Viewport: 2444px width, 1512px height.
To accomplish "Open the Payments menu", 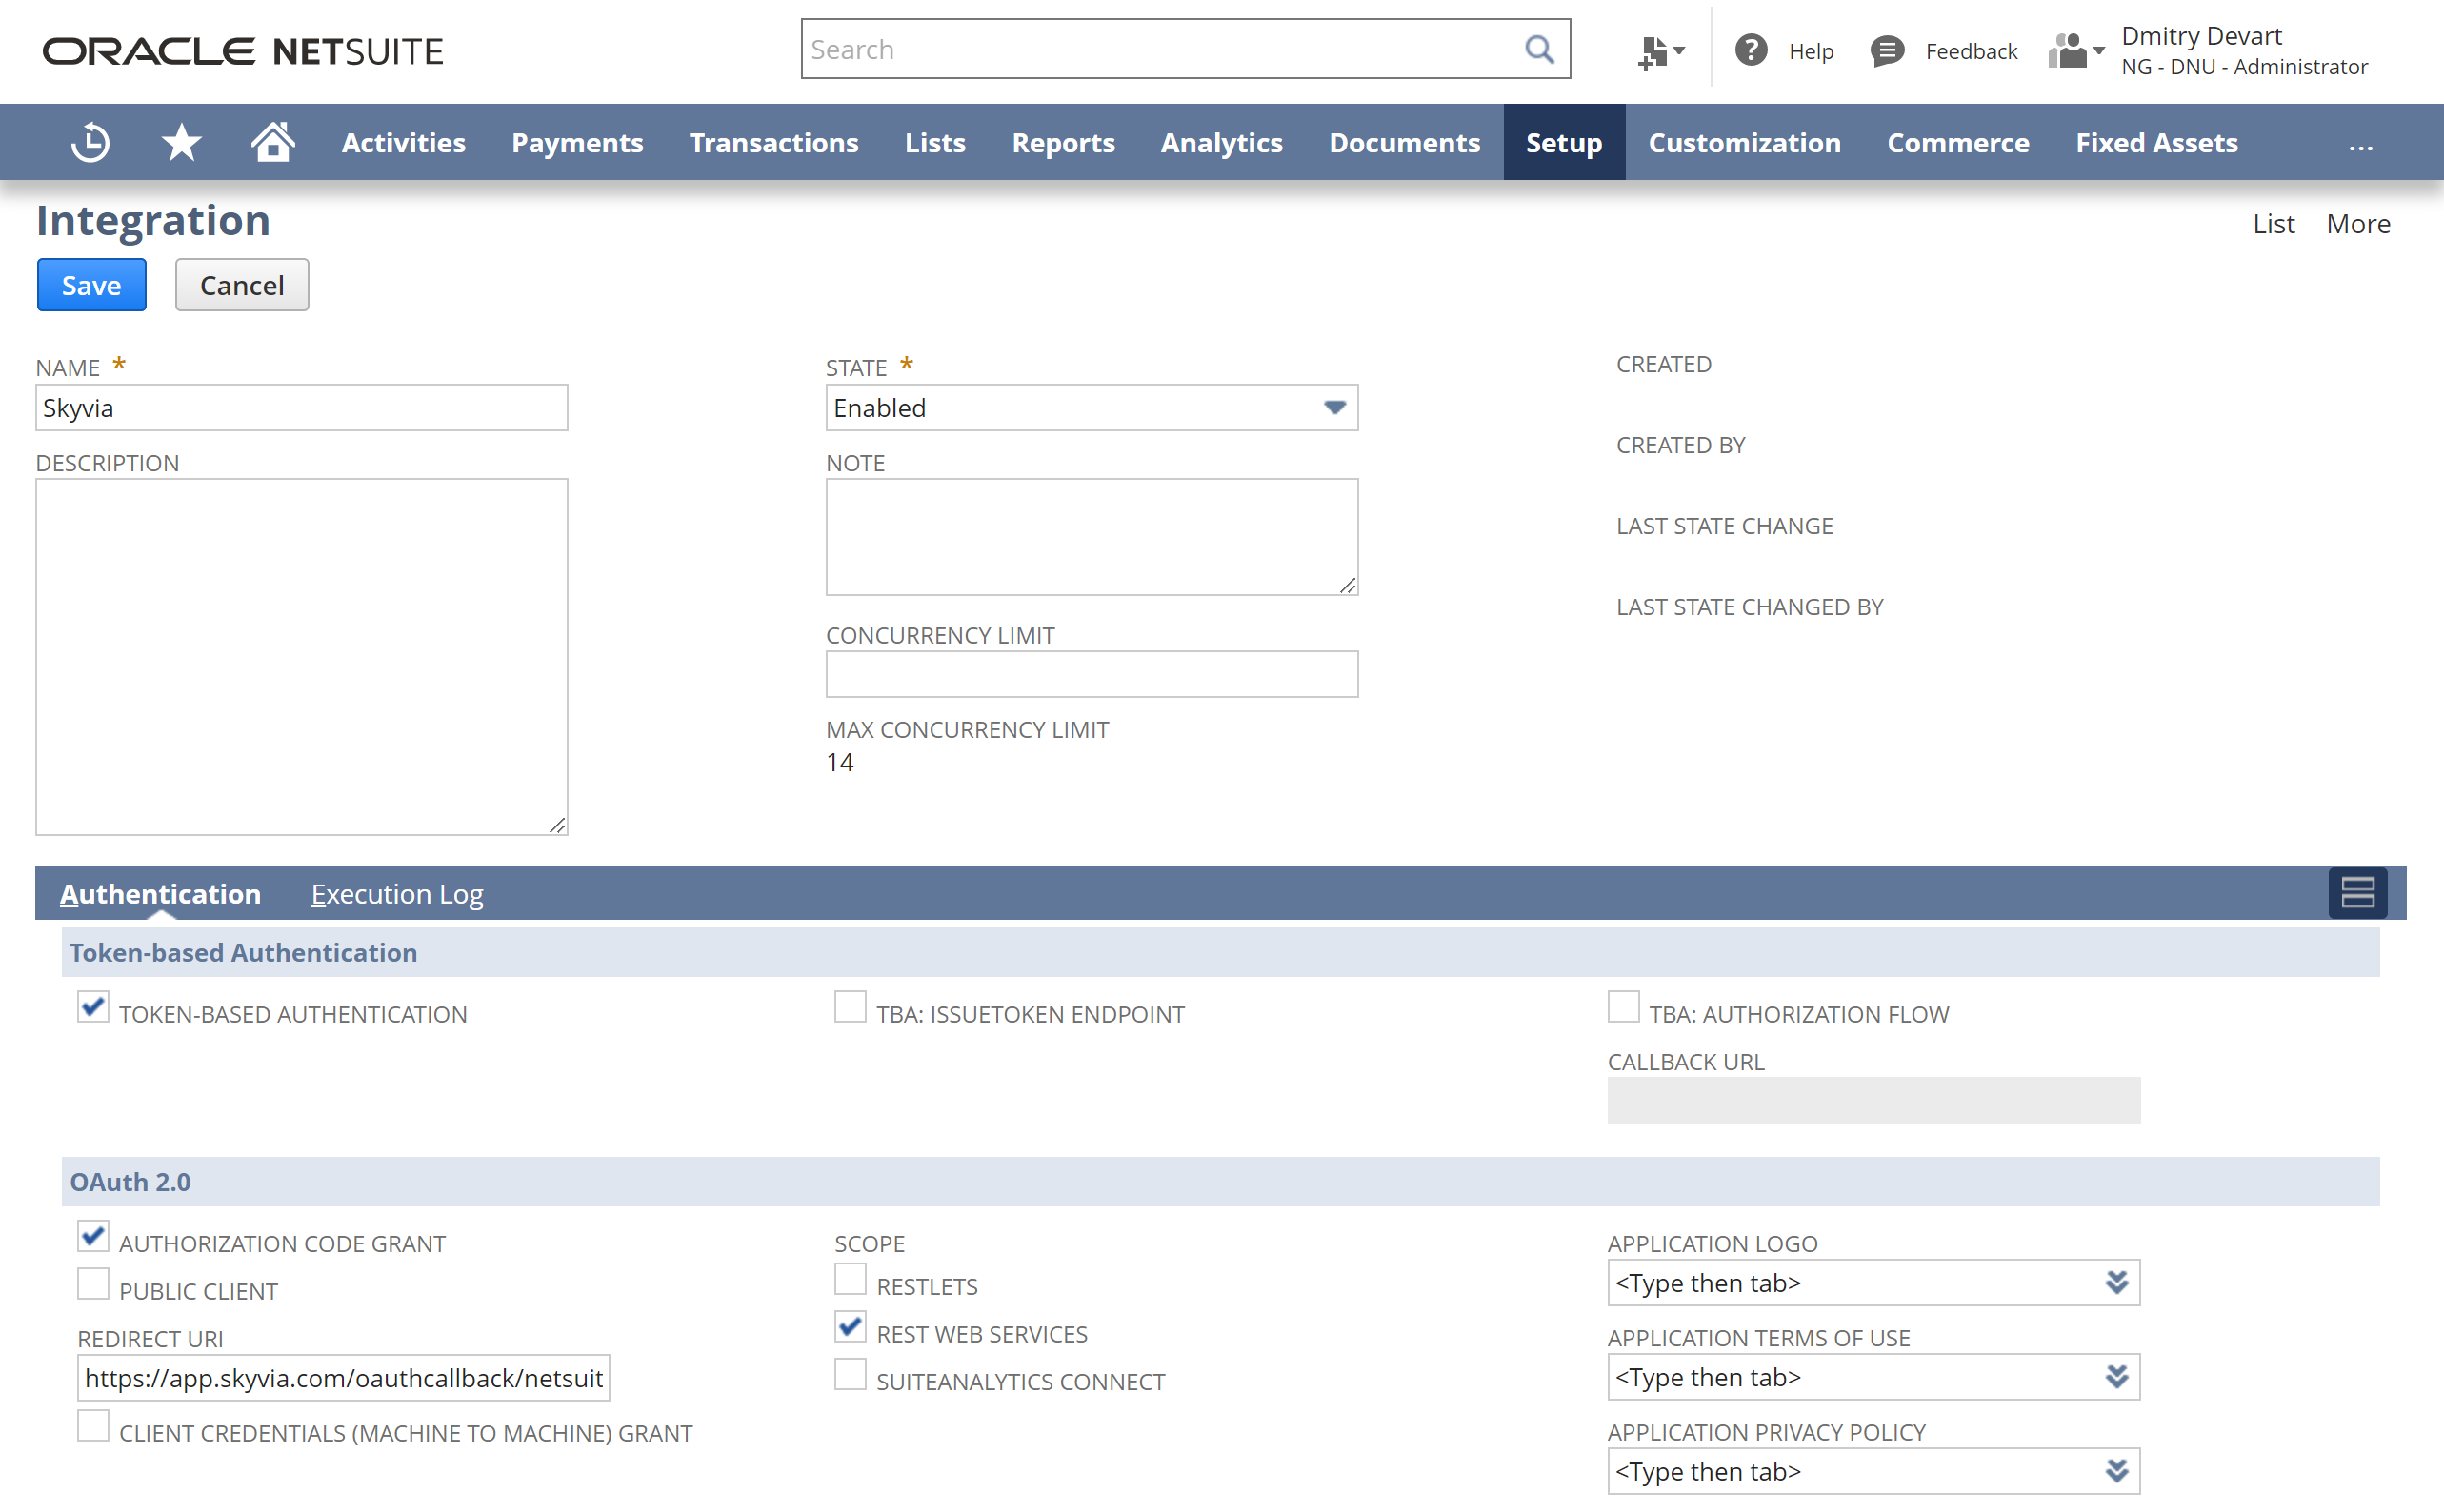I will 577,142.
